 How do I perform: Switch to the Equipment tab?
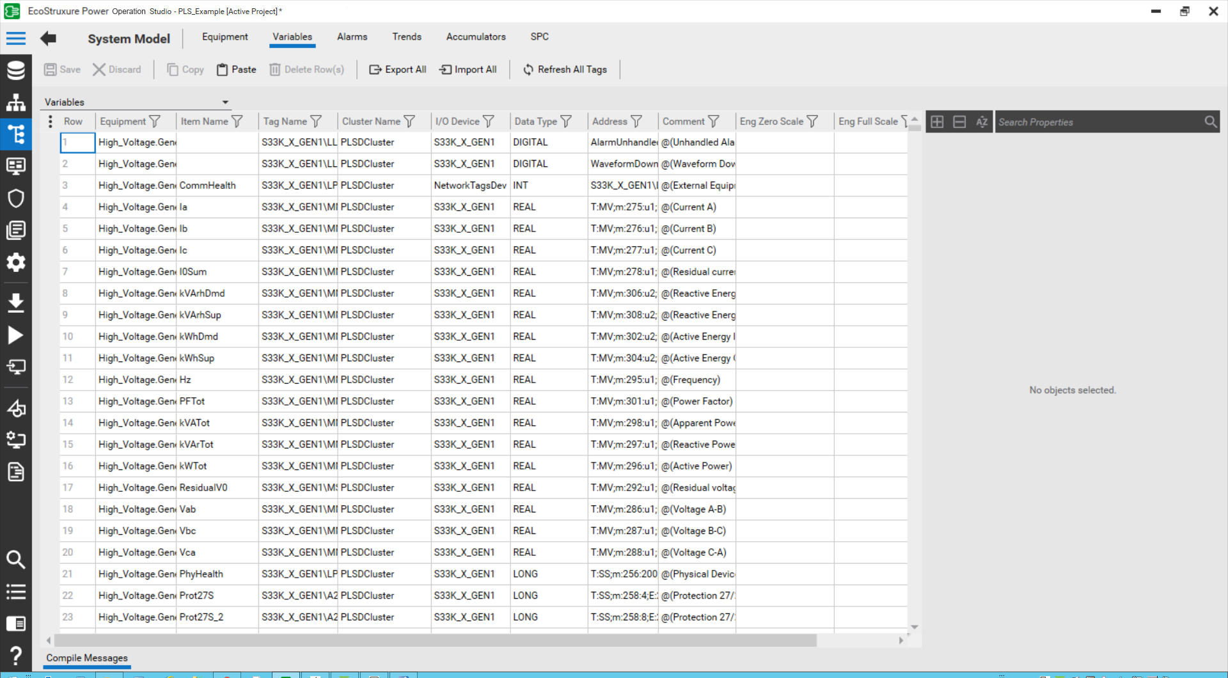click(224, 36)
